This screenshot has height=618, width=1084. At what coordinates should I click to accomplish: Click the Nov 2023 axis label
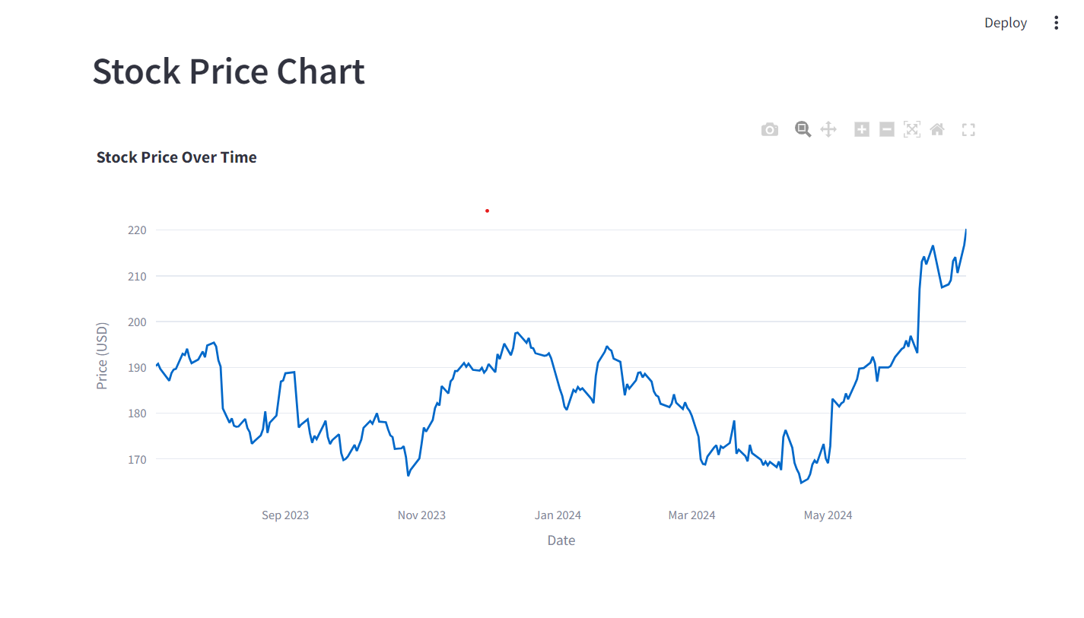421,515
